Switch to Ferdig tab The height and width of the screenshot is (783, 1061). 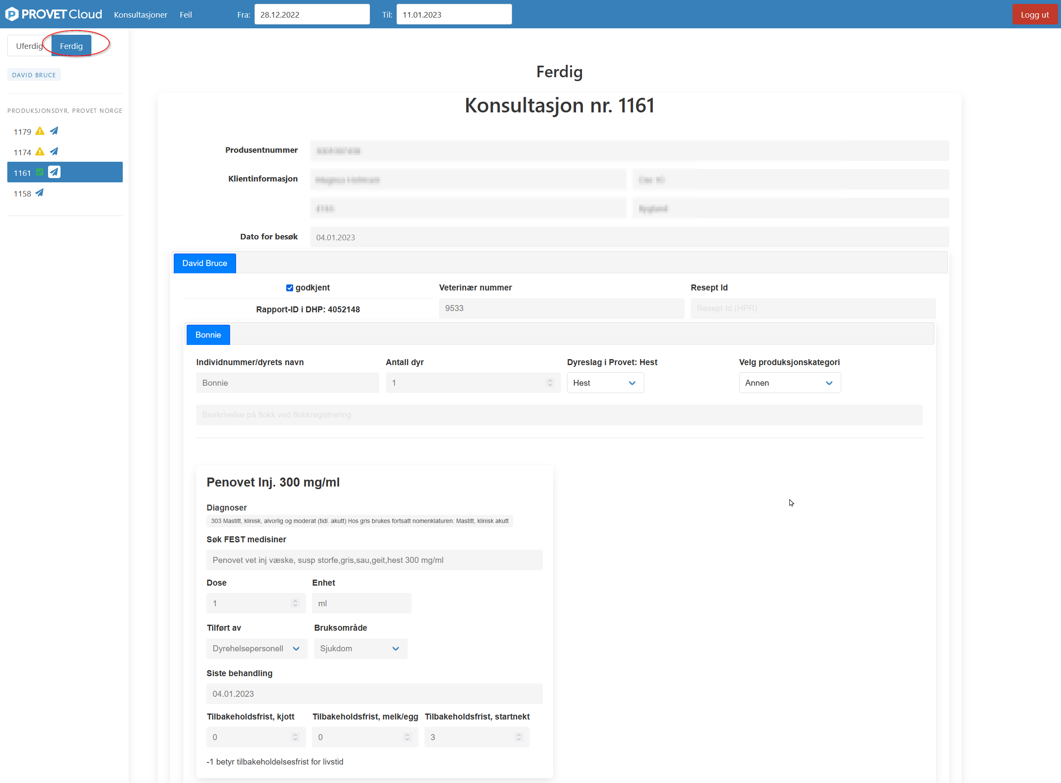click(71, 46)
